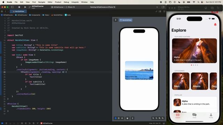Open the Edit menu
The width and height of the screenshot is (223, 125).
(x=22, y=2)
